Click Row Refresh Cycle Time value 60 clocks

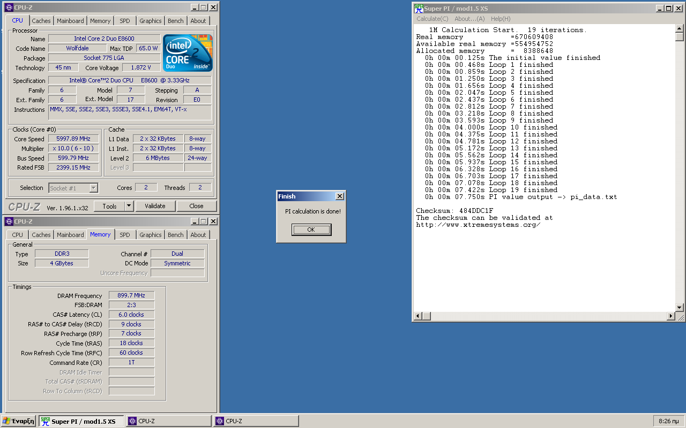[x=131, y=353]
